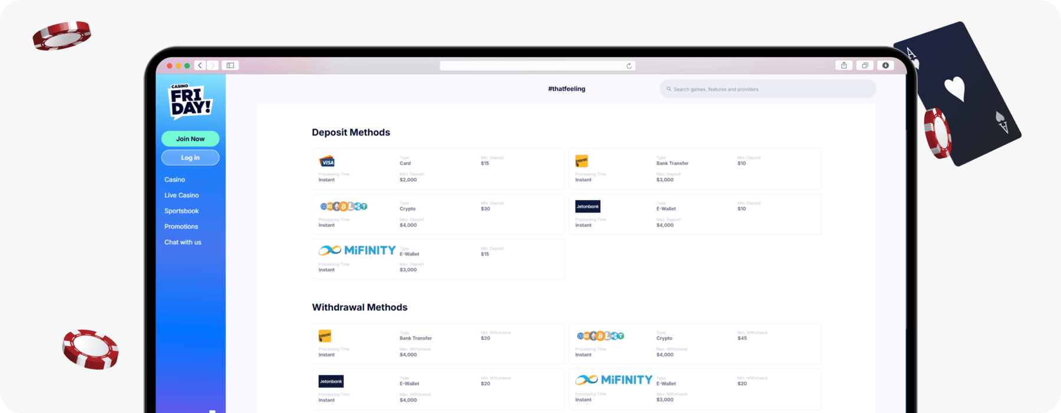
Task: Open the browser downloads icon
Action: pyautogui.click(x=885, y=65)
